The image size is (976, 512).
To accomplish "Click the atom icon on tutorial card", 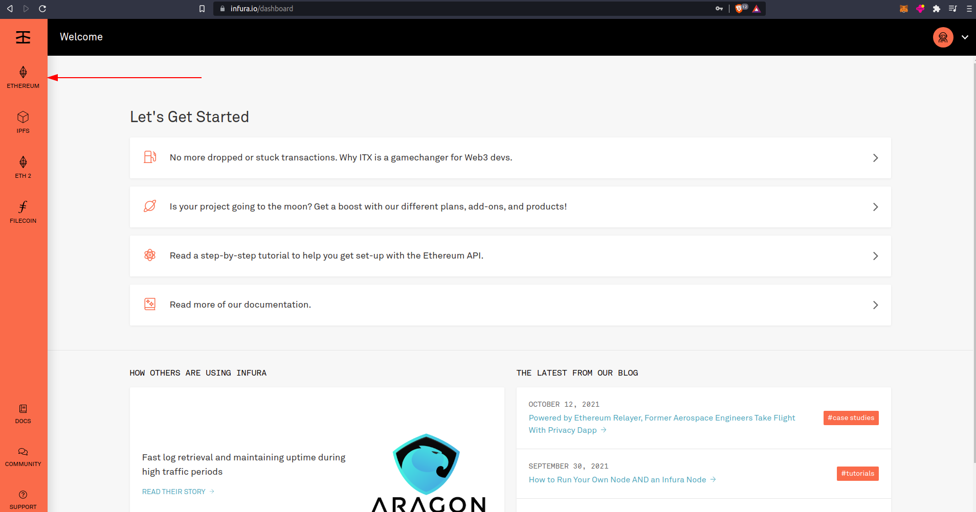I will tap(150, 255).
